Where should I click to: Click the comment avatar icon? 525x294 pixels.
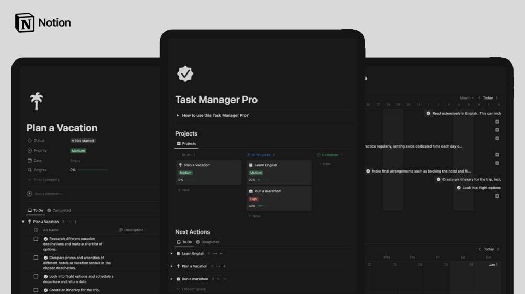[29, 194]
